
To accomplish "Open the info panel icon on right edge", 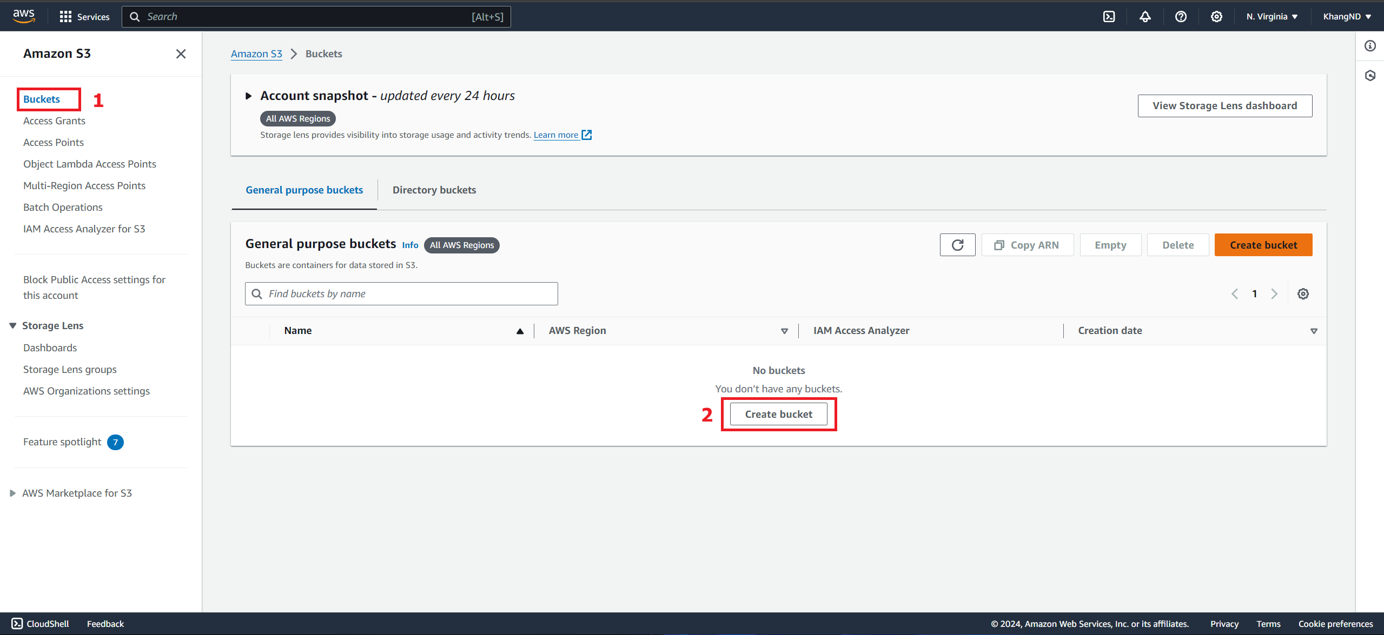I will (x=1370, y=46).
